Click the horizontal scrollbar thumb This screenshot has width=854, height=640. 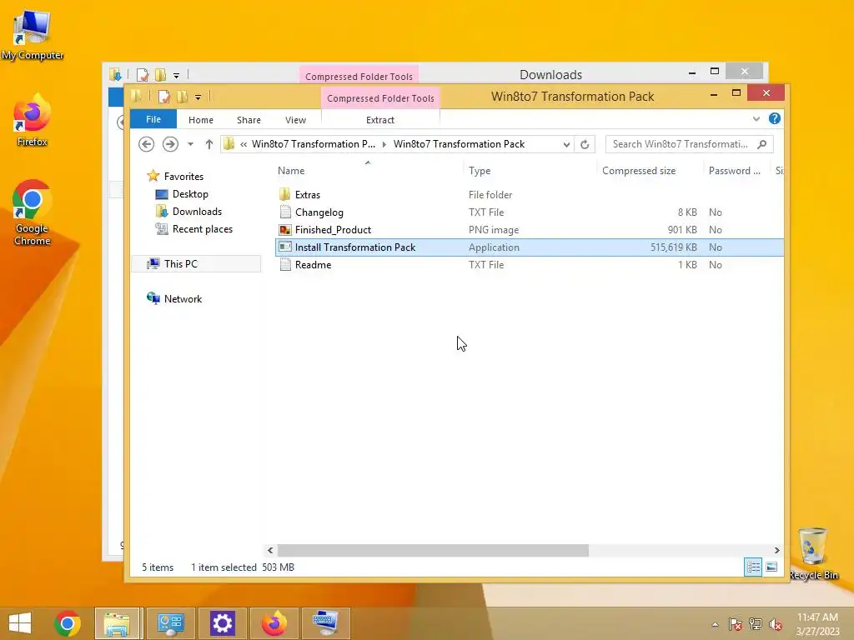tap(433, 550)
